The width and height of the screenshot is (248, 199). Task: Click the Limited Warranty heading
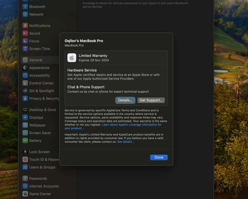pyautogui.click(x=93, y=56)
